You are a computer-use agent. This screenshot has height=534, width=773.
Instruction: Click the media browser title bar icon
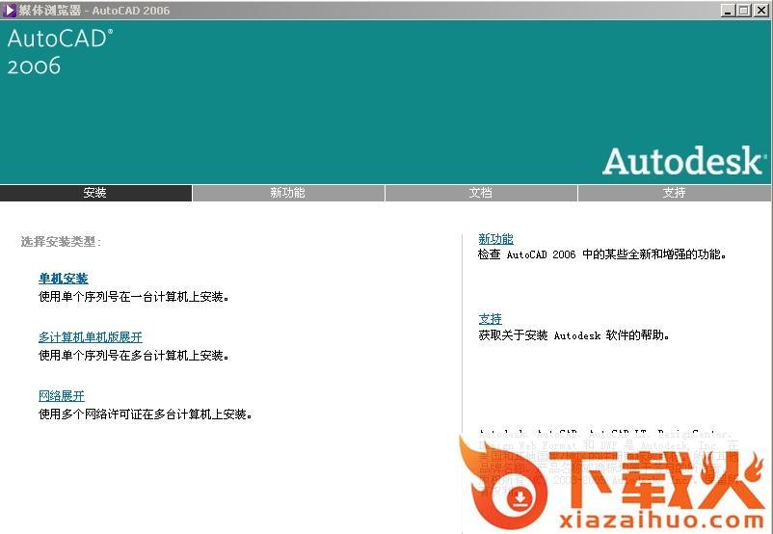coord(9,11)
